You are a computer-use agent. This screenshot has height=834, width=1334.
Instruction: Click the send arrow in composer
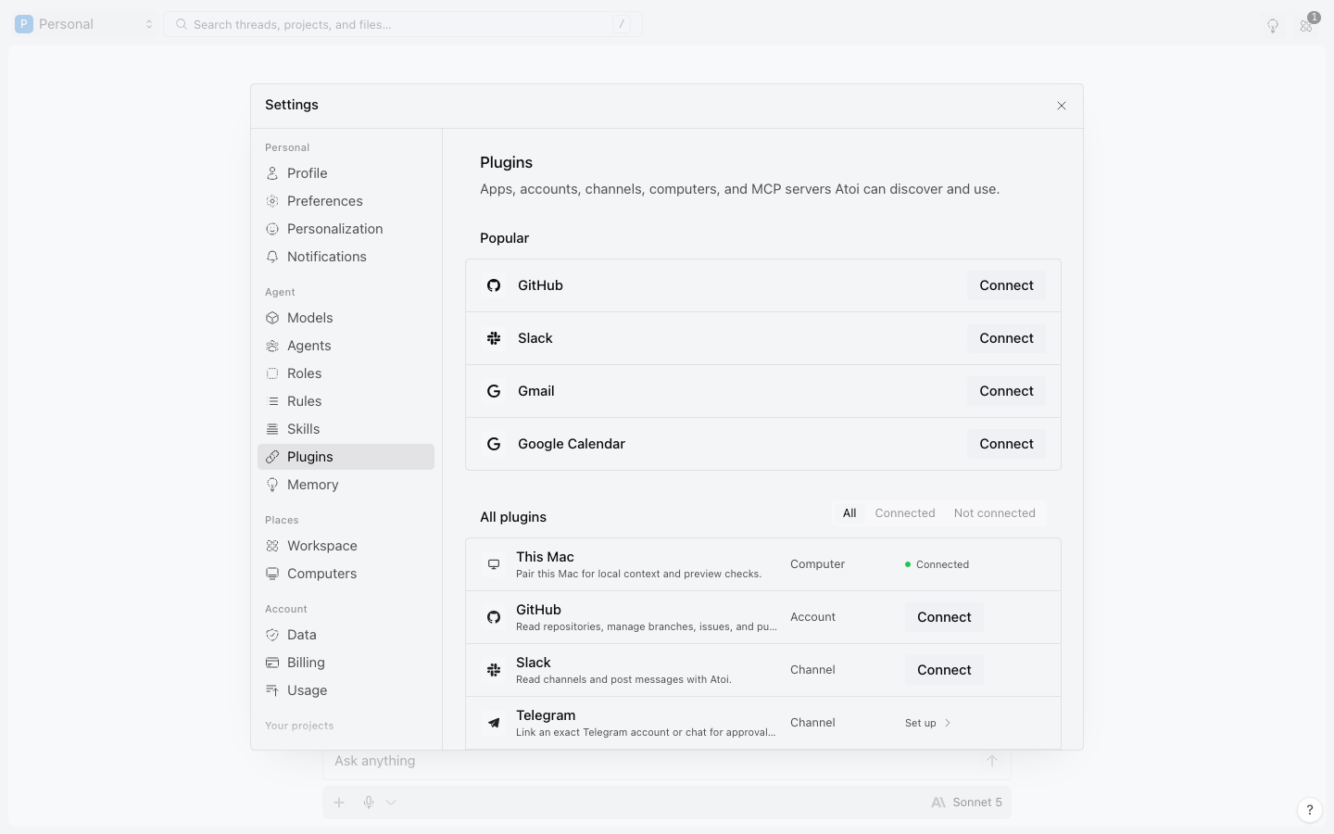tap(991, 761)
